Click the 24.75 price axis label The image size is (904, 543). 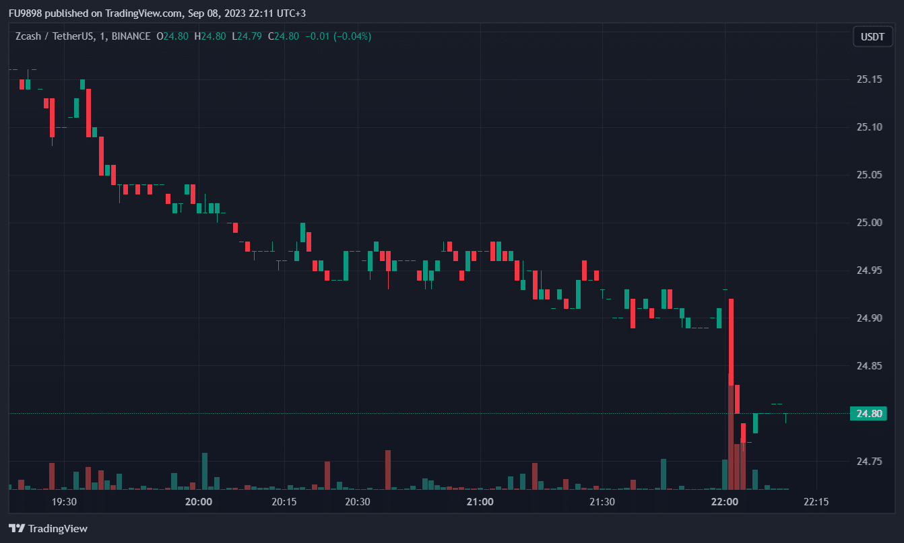[x=869, y=462]
